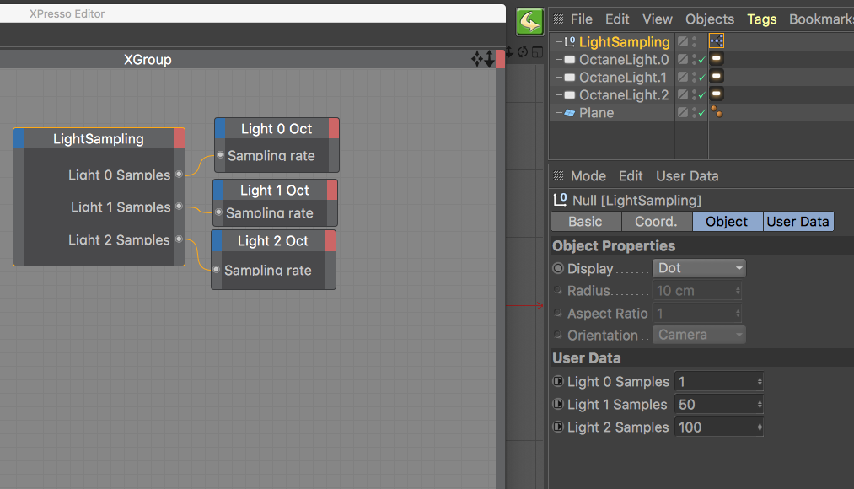Click the green undo-view arrow icon
854x489 pixels.
[x=530, y=22]
